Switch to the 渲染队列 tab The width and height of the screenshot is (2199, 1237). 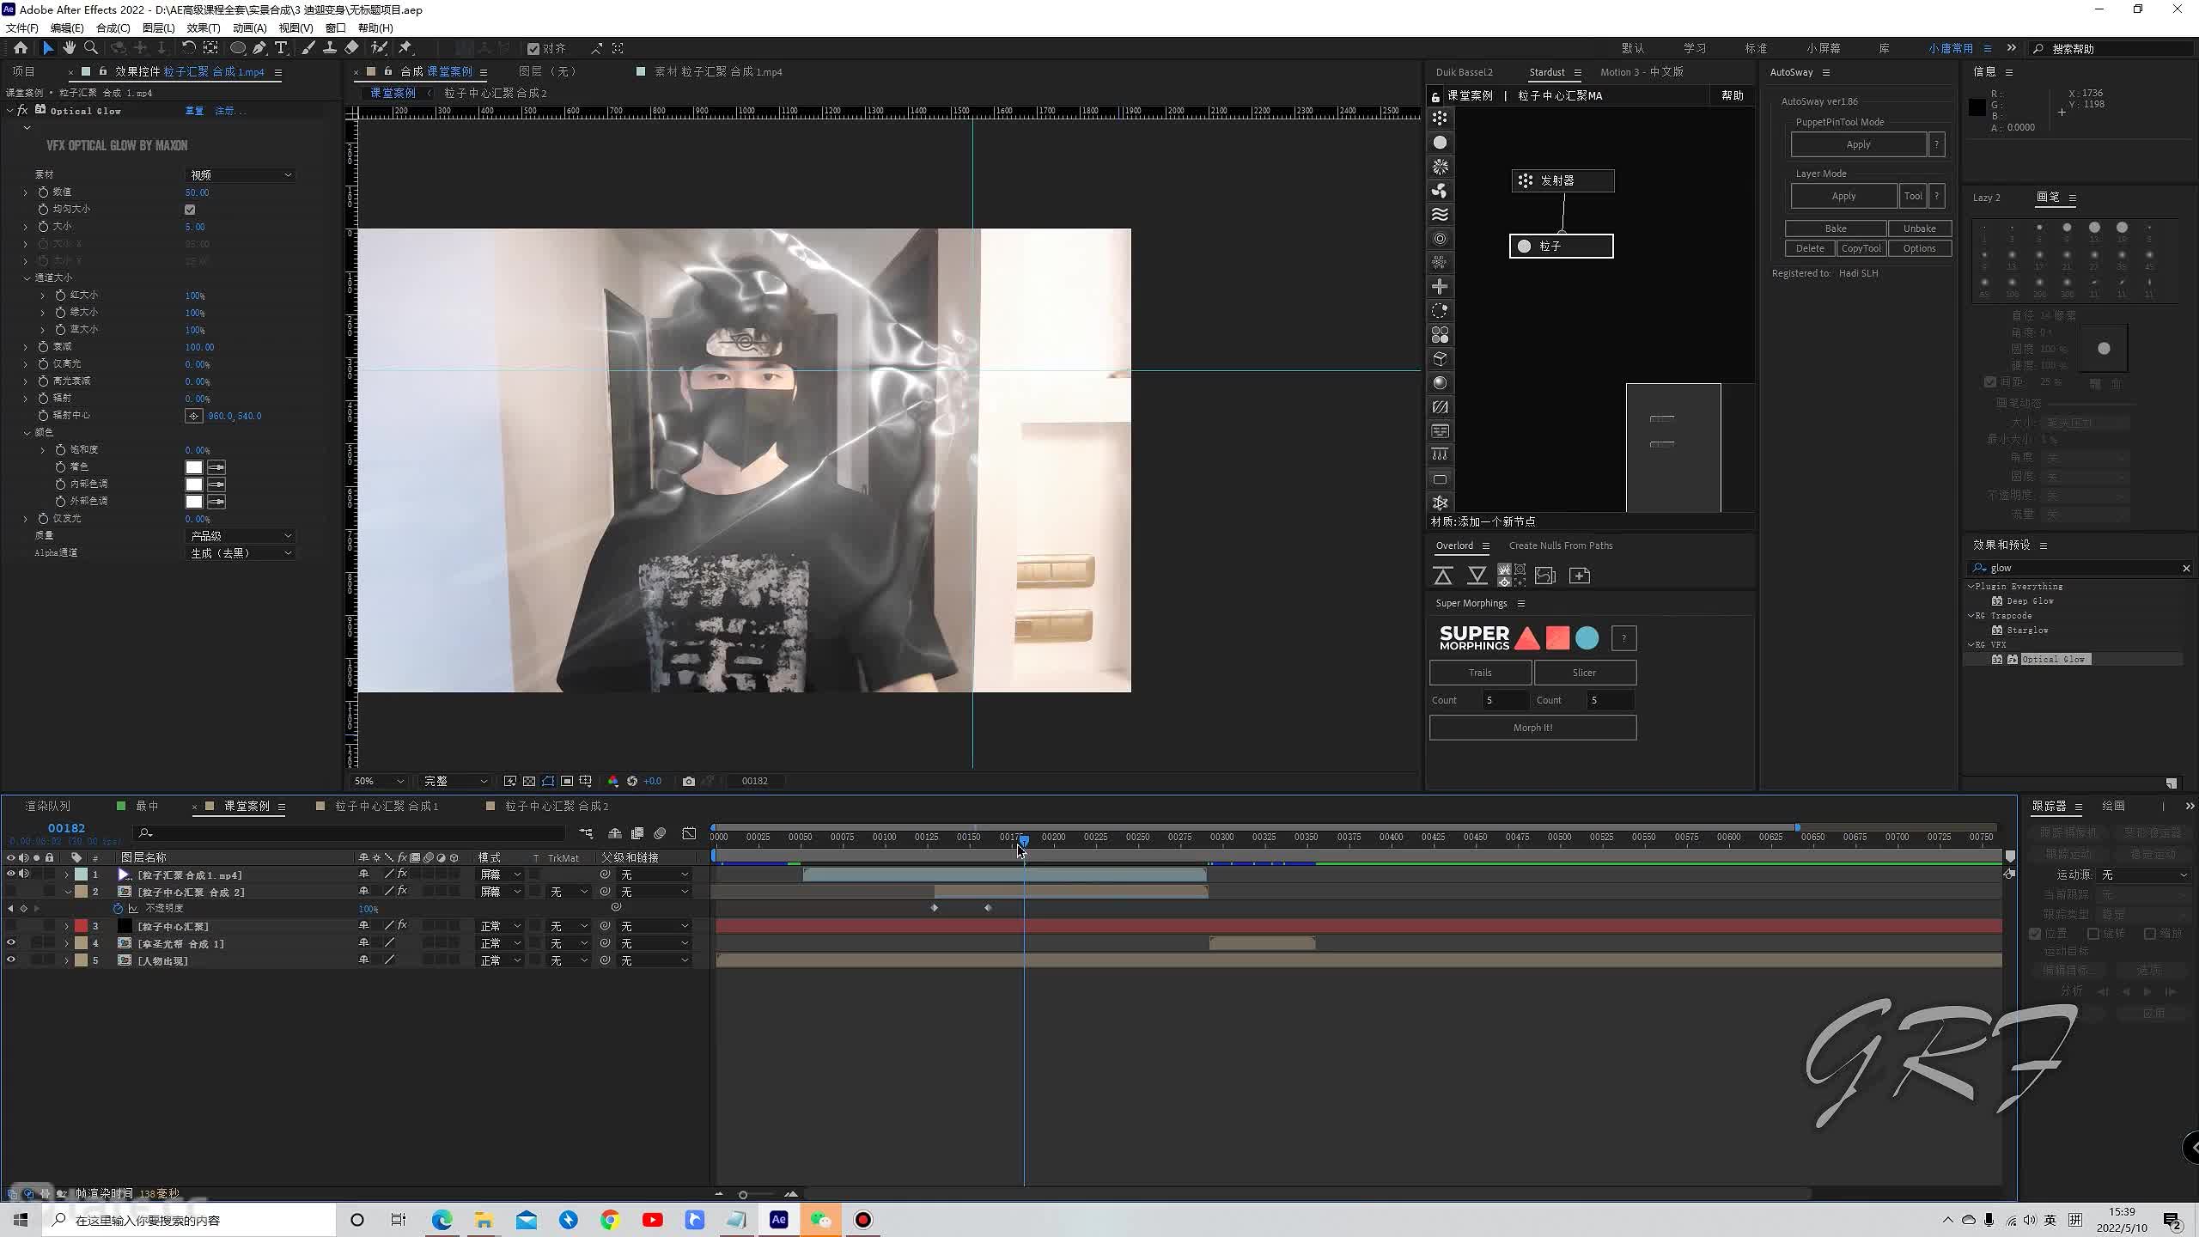point(47,806)
